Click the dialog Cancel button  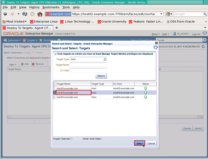click(x=151, y=143)
